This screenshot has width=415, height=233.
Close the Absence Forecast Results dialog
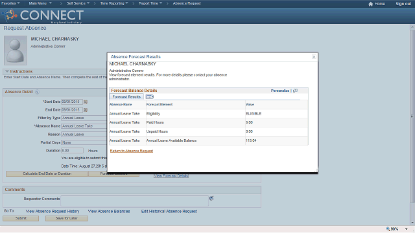point(314,57)
